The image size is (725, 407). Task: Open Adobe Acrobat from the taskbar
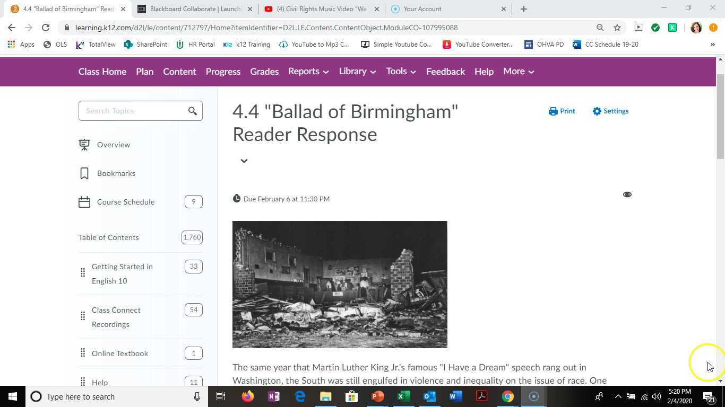(x=481, y=396)
